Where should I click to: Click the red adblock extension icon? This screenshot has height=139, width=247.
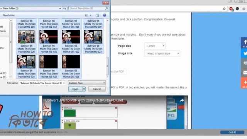coord(231,9)
